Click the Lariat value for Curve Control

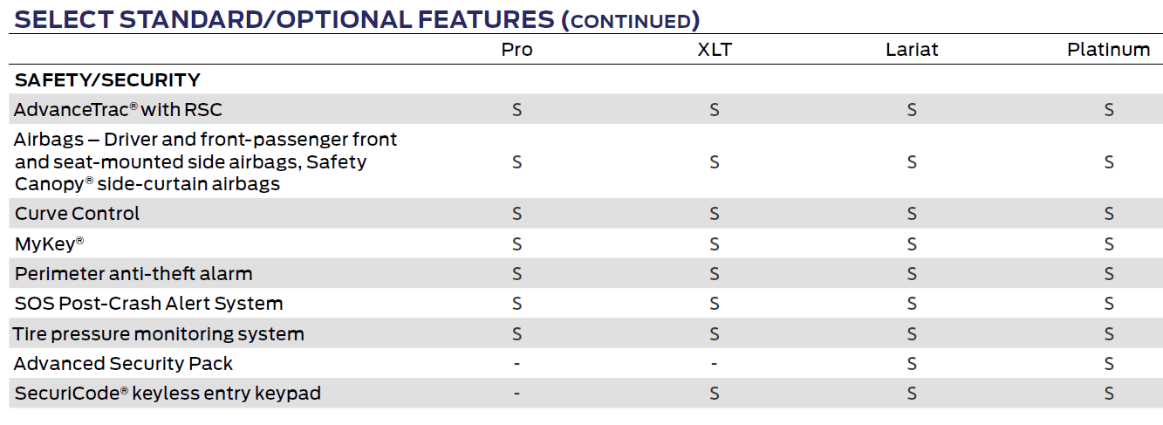(x=912, y=214)
